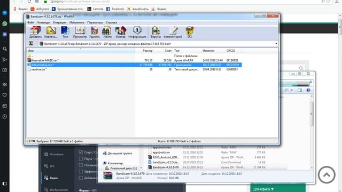Click the Извлечь (Extract) toolbar icon
Viewport: 342px width, 192px height.
pyautogui.click(x=51, y=32)
